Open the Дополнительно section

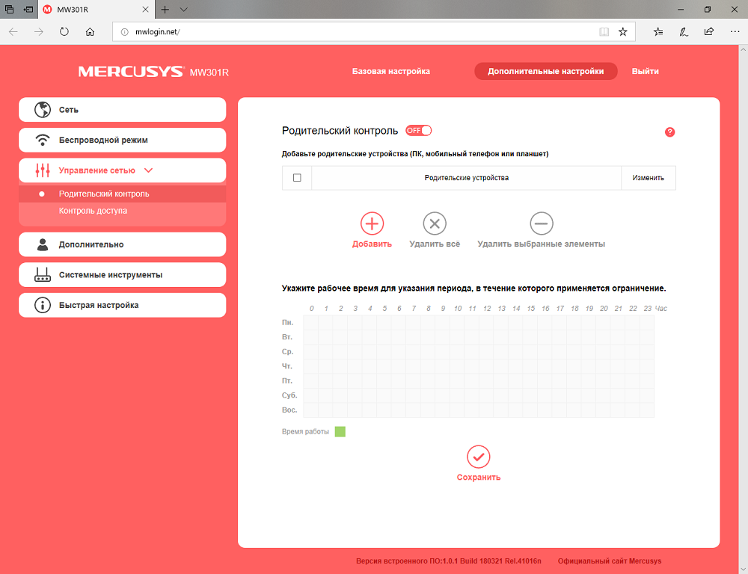[122, 244]
